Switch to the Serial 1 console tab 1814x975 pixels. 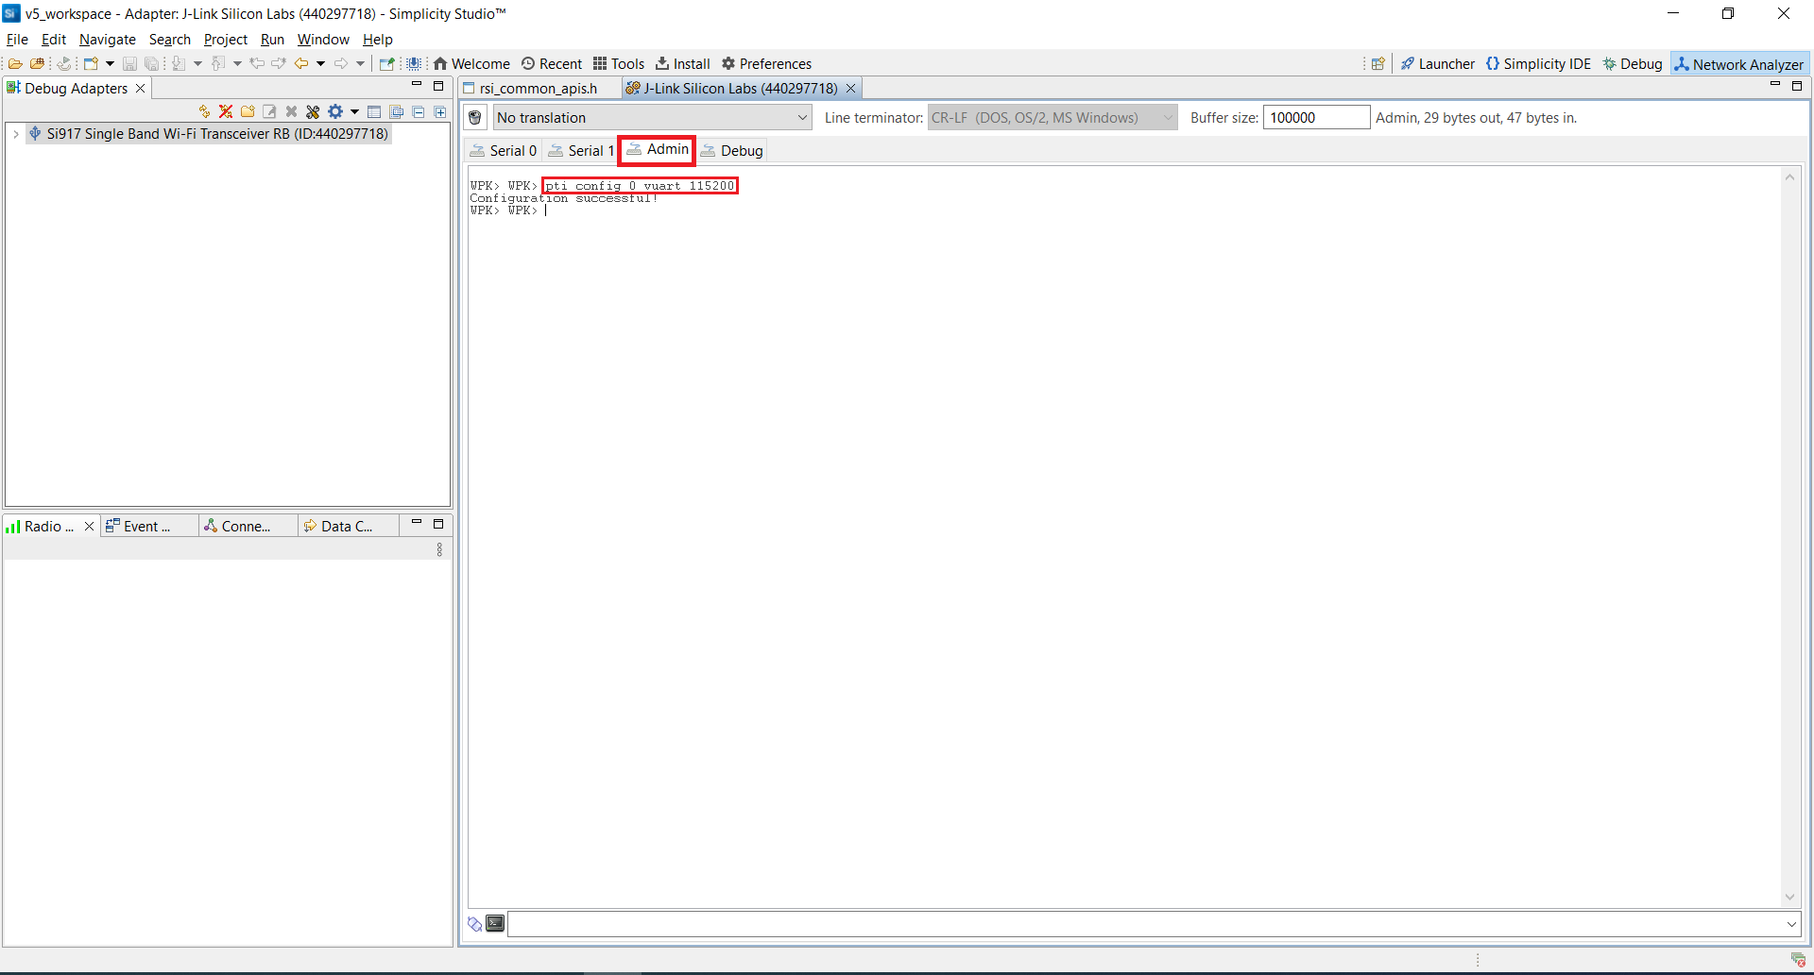pos(581,151)
